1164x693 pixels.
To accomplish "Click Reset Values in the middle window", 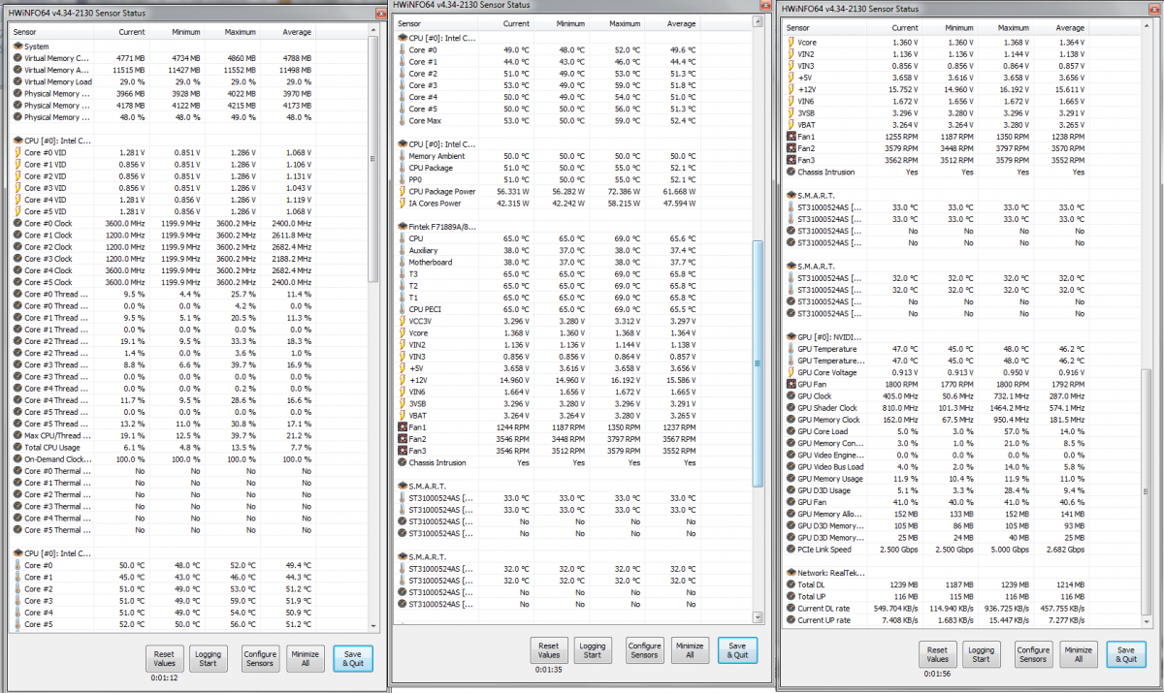I will [x=548, y=650].
